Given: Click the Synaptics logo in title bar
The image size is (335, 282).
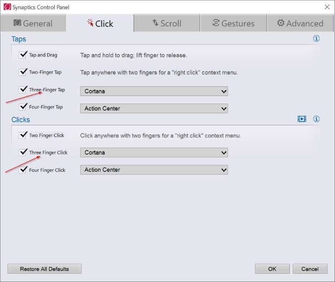Looking at the screenshot, I should pyautogui.click(x=7, y=7).
